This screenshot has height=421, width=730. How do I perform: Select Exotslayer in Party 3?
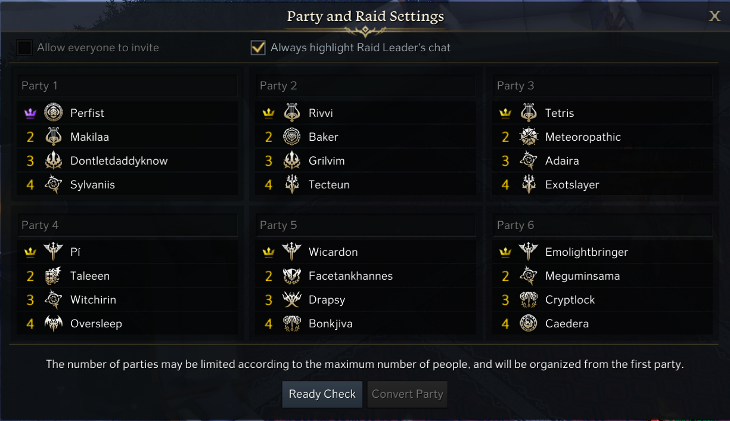pyautogui.click(x=572, y=184)
